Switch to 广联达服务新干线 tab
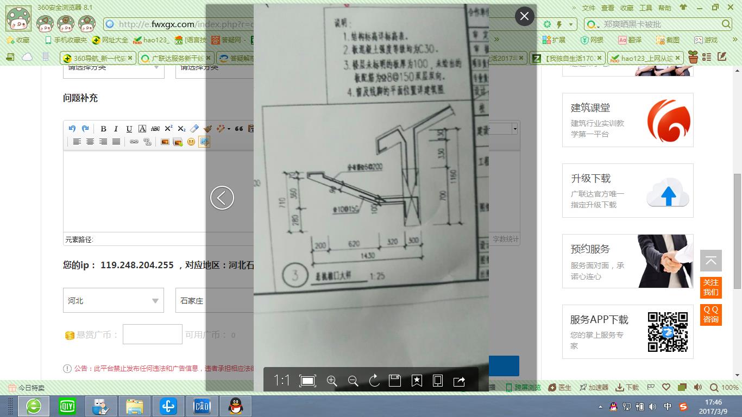742x417 pixels. tap(175, 58)
